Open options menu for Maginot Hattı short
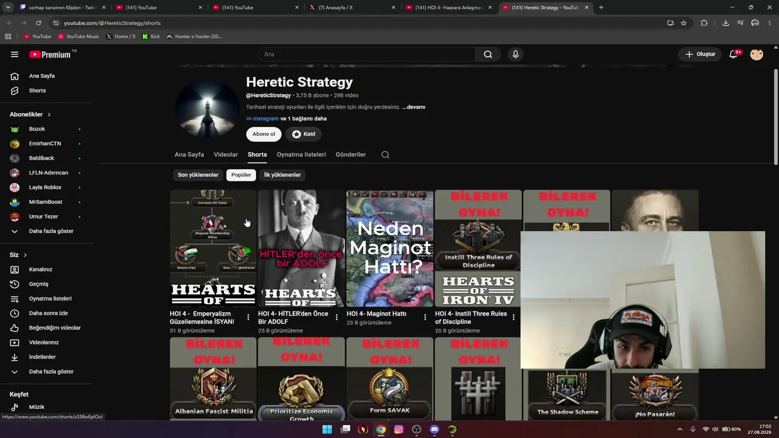 pos(425,317)
